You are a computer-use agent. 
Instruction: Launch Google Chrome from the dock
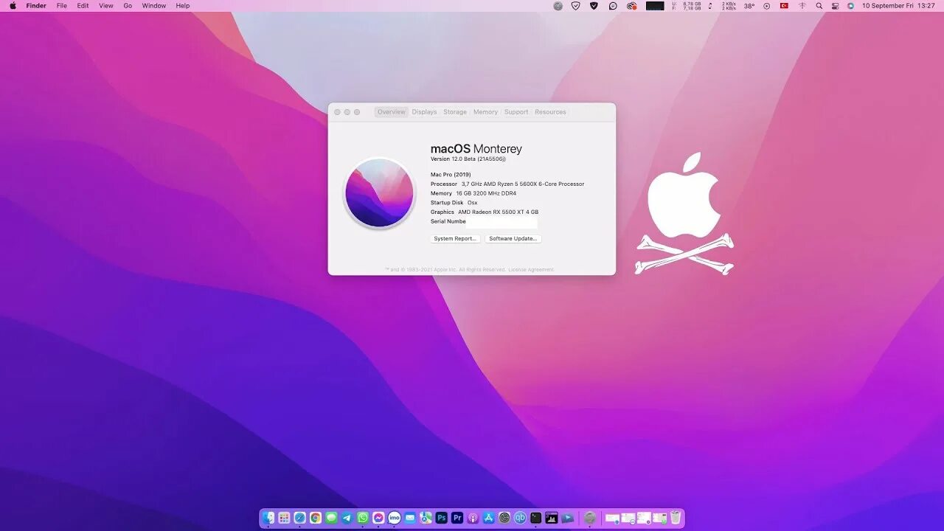(316, 518)
